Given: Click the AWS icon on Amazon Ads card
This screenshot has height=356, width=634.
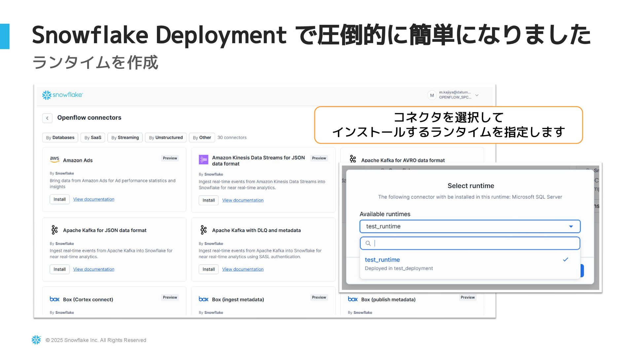Looking at the screenshot, I should tap(54, 160).
